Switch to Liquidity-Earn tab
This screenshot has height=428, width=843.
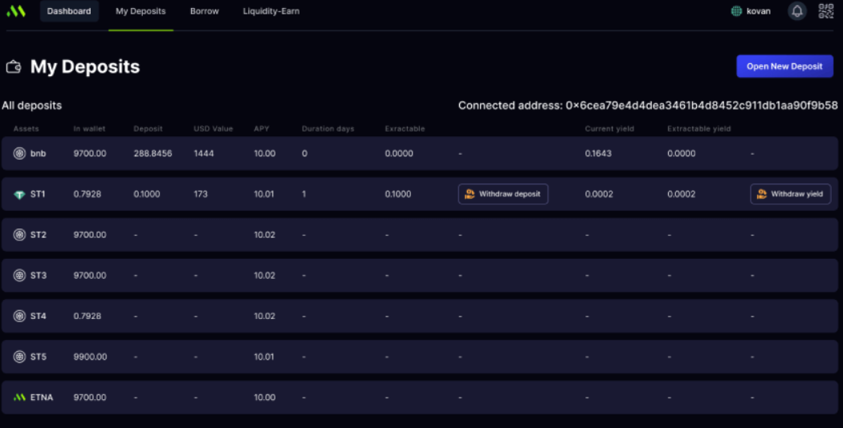click(x=271, y=10)
